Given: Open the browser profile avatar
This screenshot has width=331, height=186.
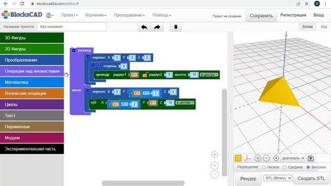Looking at the screenshot, I should pos(317,4).
